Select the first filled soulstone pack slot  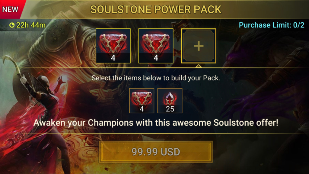pos(113,46)
